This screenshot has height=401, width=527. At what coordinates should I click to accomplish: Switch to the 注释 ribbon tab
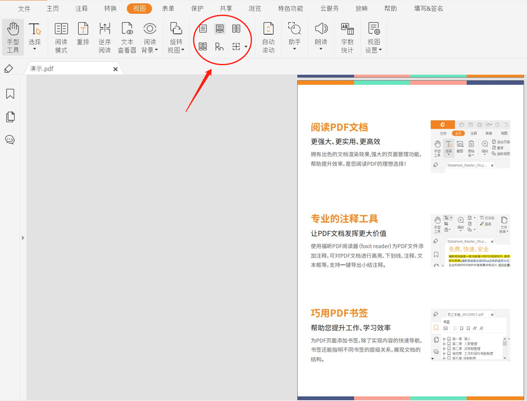pyautogui.click(x=82, y=8)
